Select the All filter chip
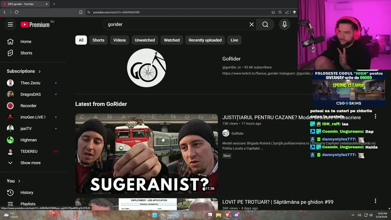Screen dimensions: 391x220 pyautogui.click(x=81, y=40)
